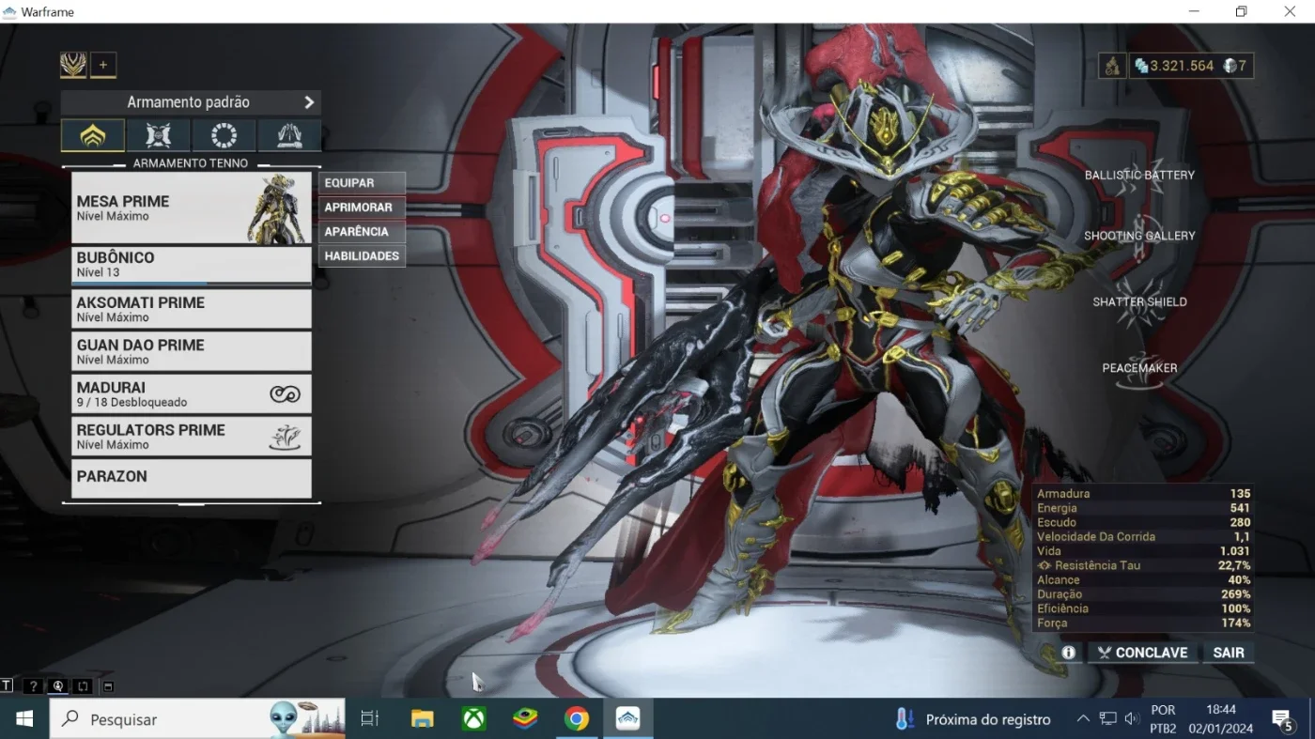Image resolution: width=1315 pixels, height=739 pixels.
Task: Click the small window overlay icon
Action: 107,686
